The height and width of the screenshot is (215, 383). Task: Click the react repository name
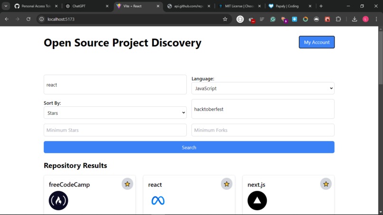point(155,185)
